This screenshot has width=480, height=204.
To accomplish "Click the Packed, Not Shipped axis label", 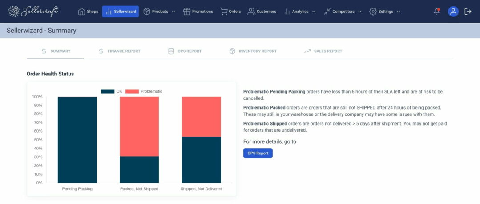I will coord(139,189).
